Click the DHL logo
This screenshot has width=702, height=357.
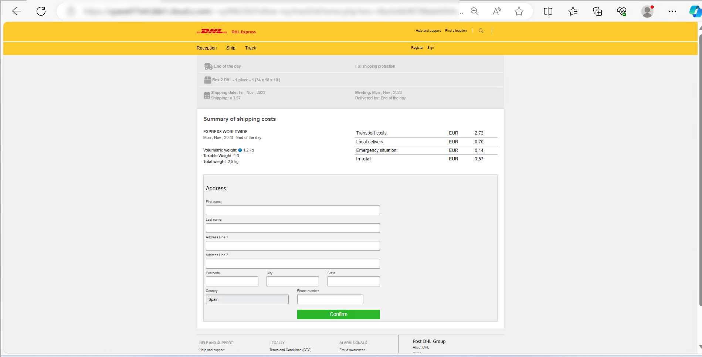pyautogui.click(x=212, y=31)
